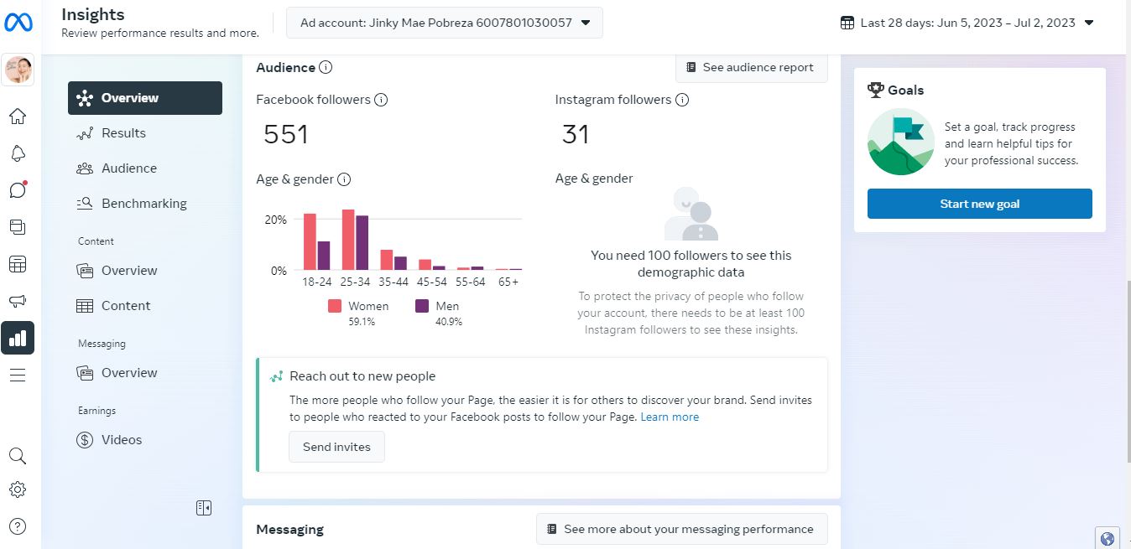Click See audience report button

[751, 67]
